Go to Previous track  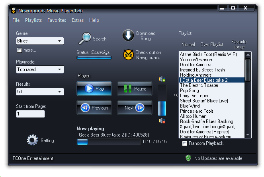point(94,108)
